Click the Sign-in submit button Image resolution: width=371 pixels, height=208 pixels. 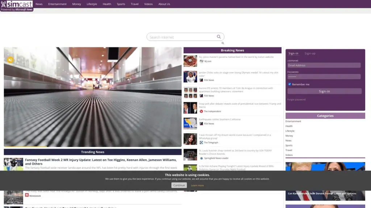324,91
